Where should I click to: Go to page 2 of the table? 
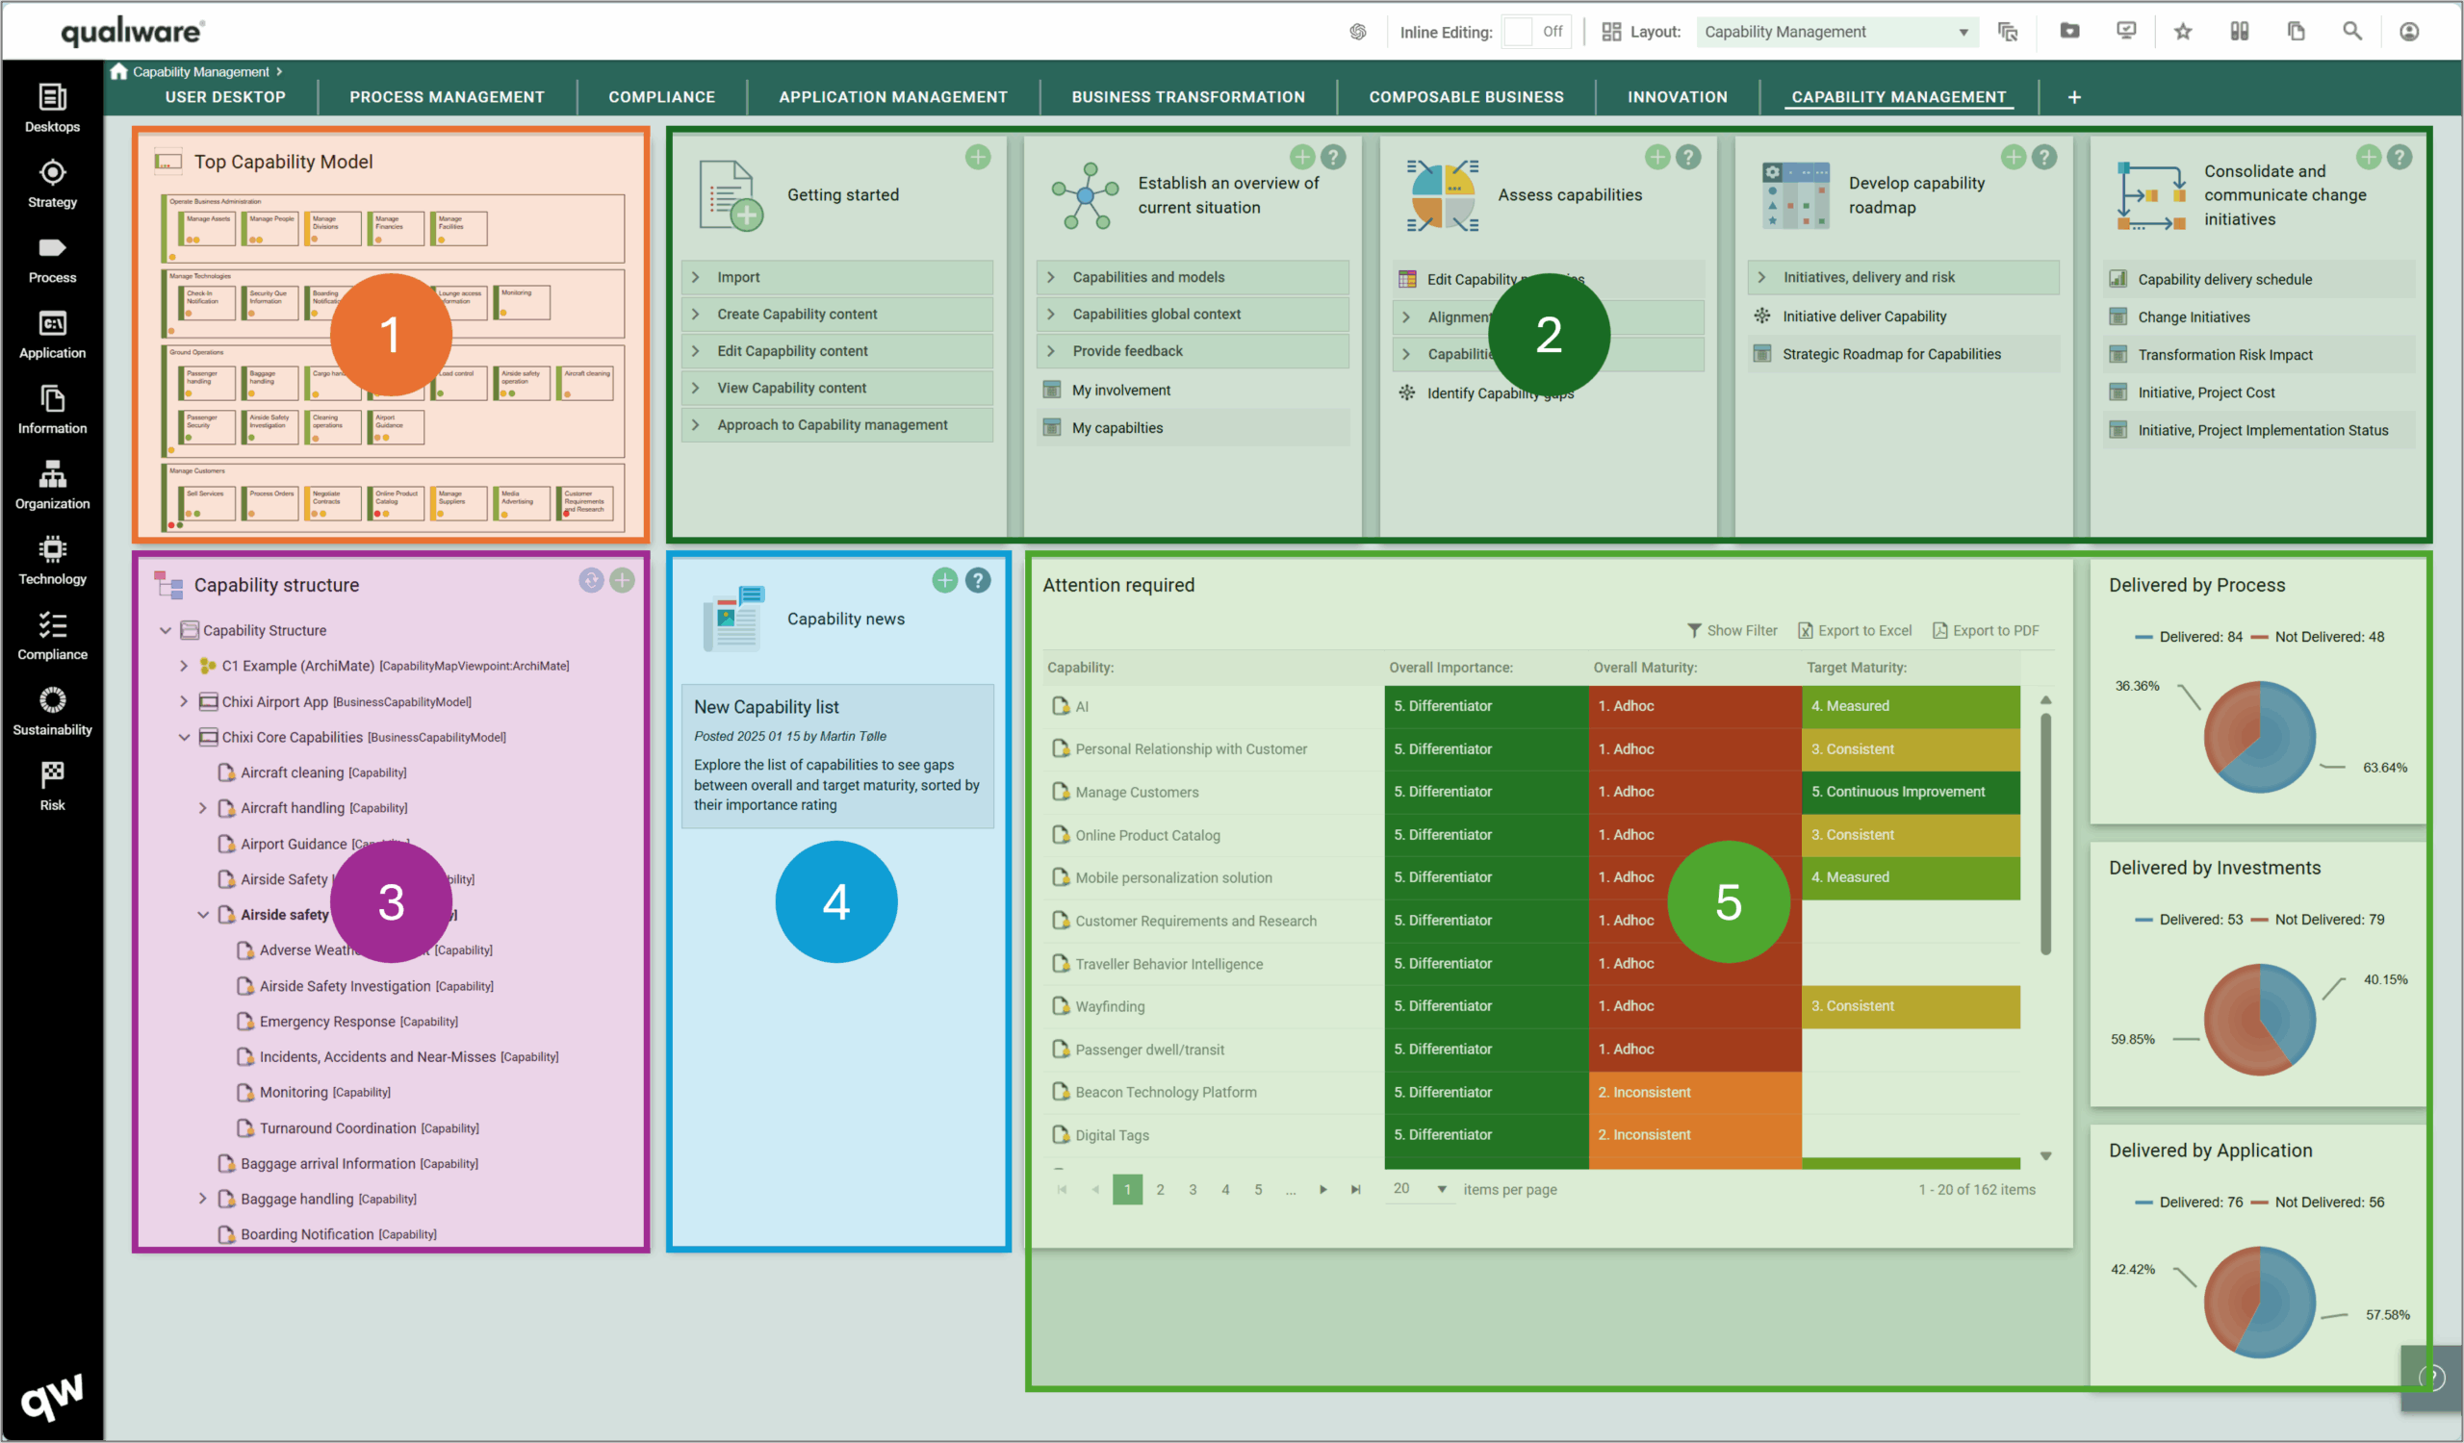1160,1189
